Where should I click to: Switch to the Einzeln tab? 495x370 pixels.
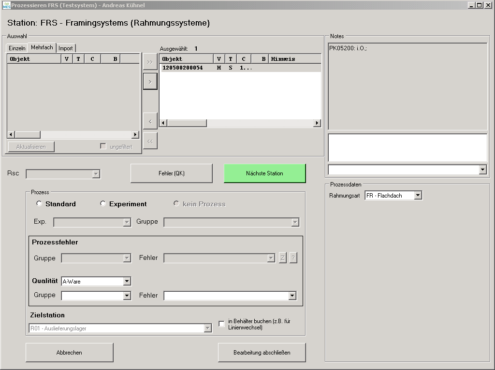coord(17,48)
